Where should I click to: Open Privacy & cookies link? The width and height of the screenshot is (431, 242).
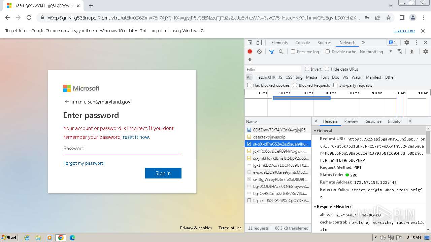click(196, 228)
